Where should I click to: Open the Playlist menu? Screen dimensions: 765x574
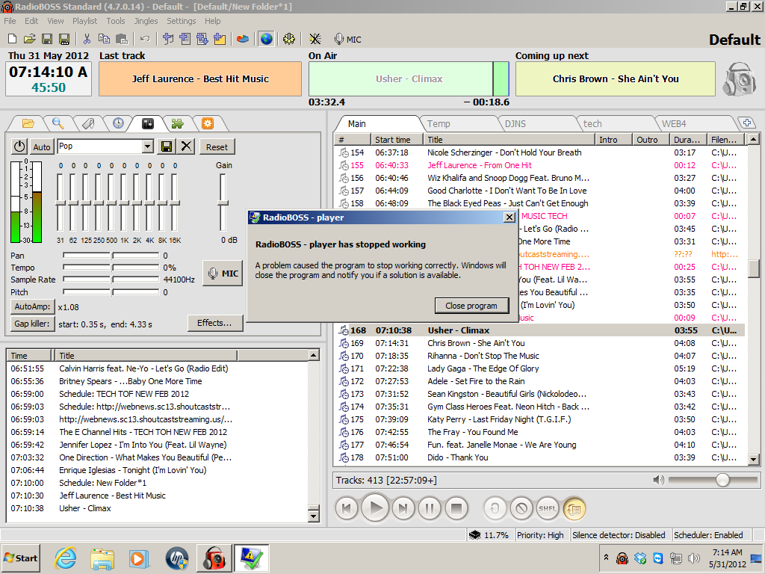pos(85,21)
